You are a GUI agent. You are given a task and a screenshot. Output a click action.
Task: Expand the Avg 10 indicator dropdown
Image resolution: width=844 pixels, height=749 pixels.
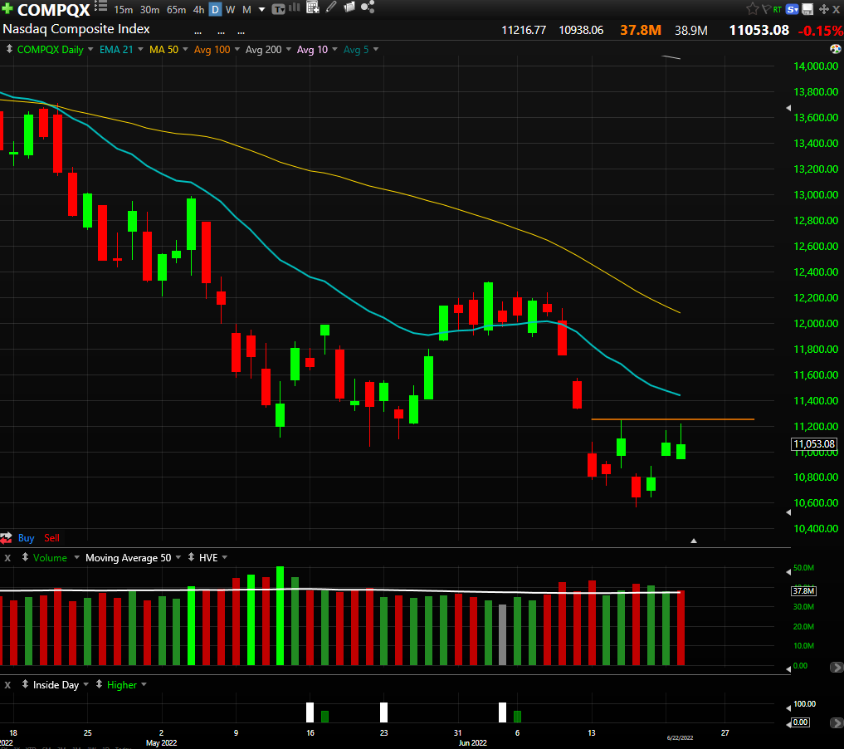tap(334, 49)
